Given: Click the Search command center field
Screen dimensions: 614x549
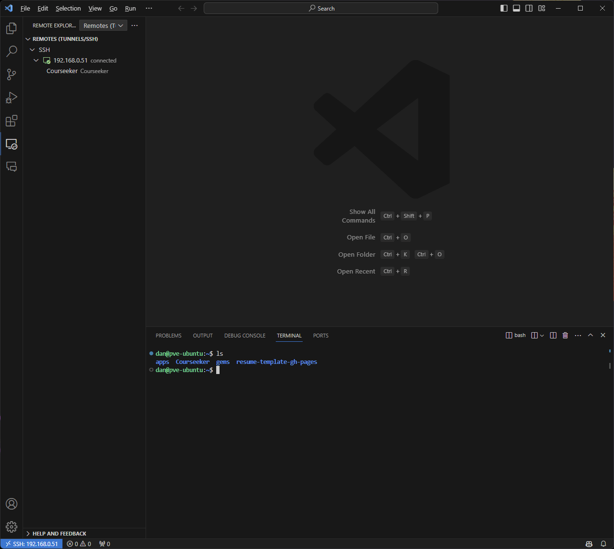Looking at the screenshot, I should (321, 8).
